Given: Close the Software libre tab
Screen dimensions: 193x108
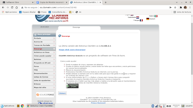Looking at the screenshot, I should coord(33,2).
